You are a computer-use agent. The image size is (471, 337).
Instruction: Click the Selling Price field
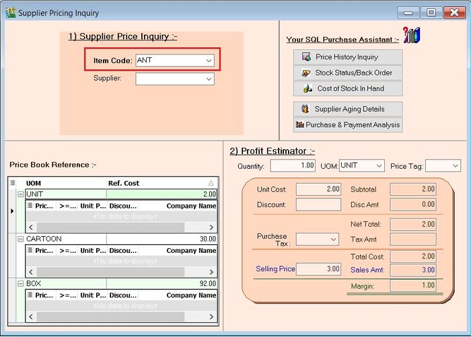318,269
